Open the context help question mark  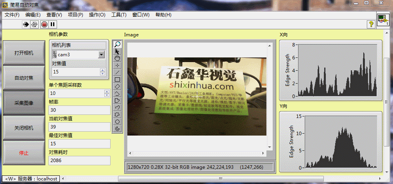pyautogui.click(x=371, y=24)
